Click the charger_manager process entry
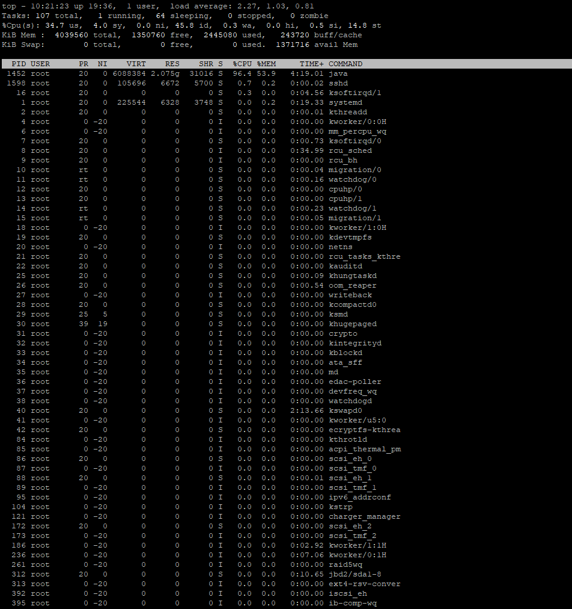572x609 pixels. click(364, 516)
